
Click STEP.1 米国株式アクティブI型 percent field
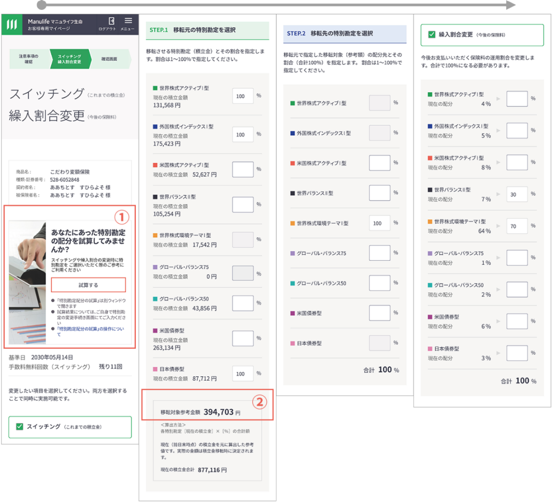243,169
